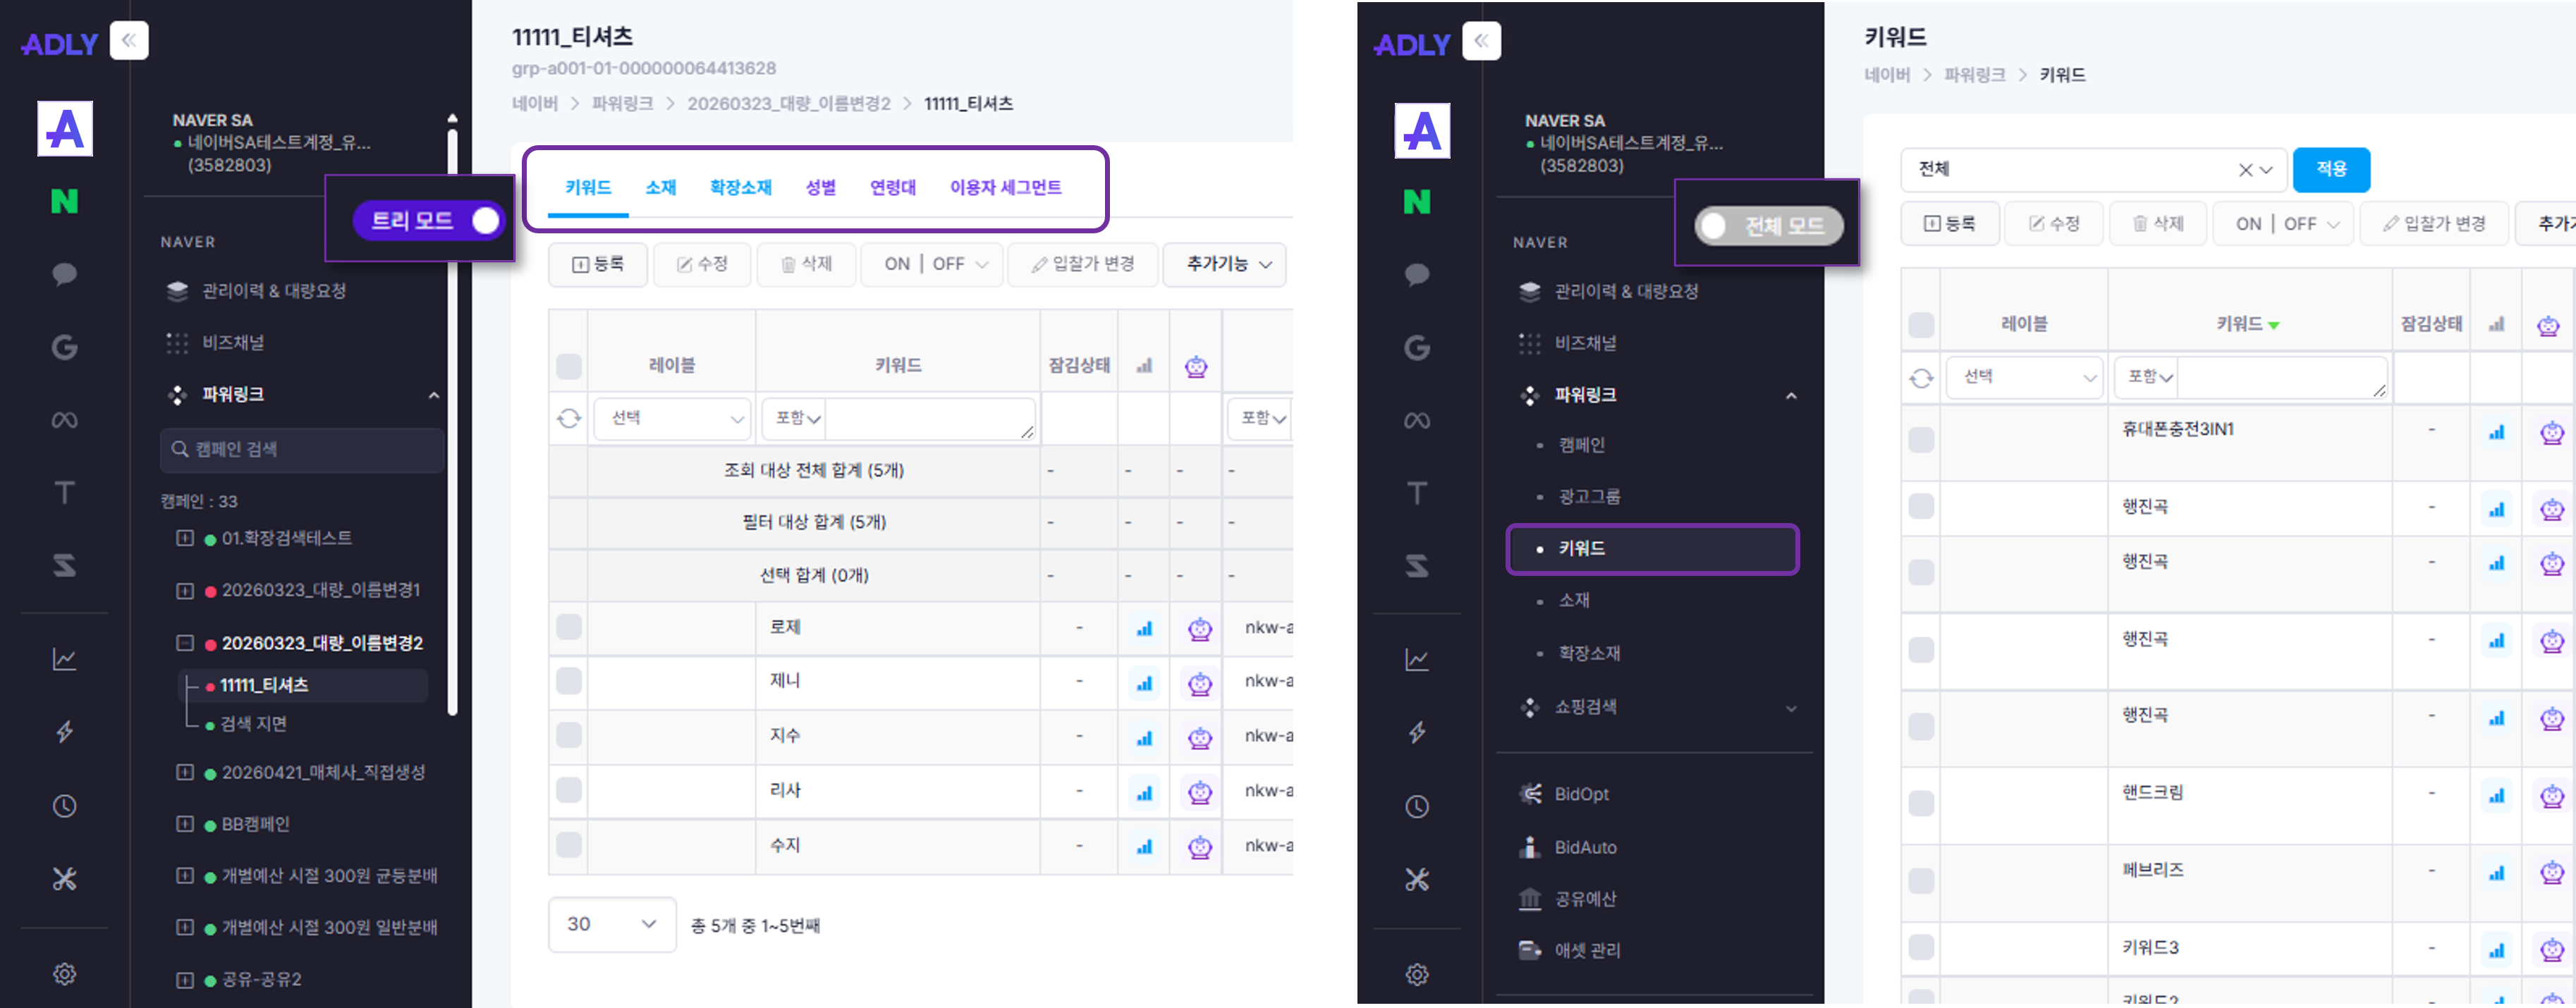Collapse the 파워링크 menu in the left sidebar
The height and width of the screenshot is (1008, 2576).
coord(434,395)
